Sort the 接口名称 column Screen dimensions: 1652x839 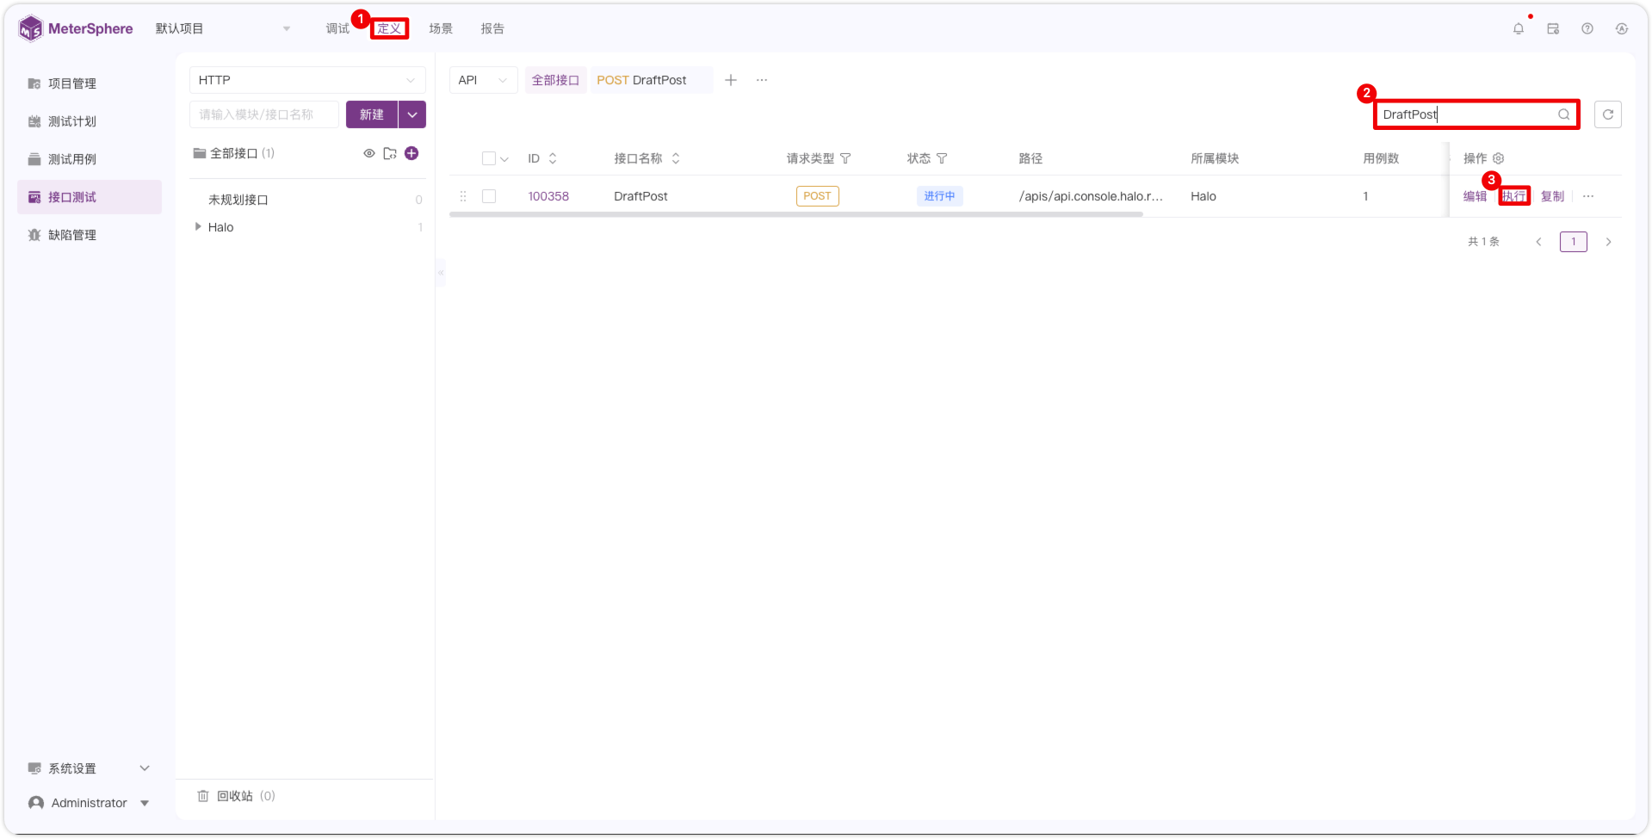[x=676, y=158]
